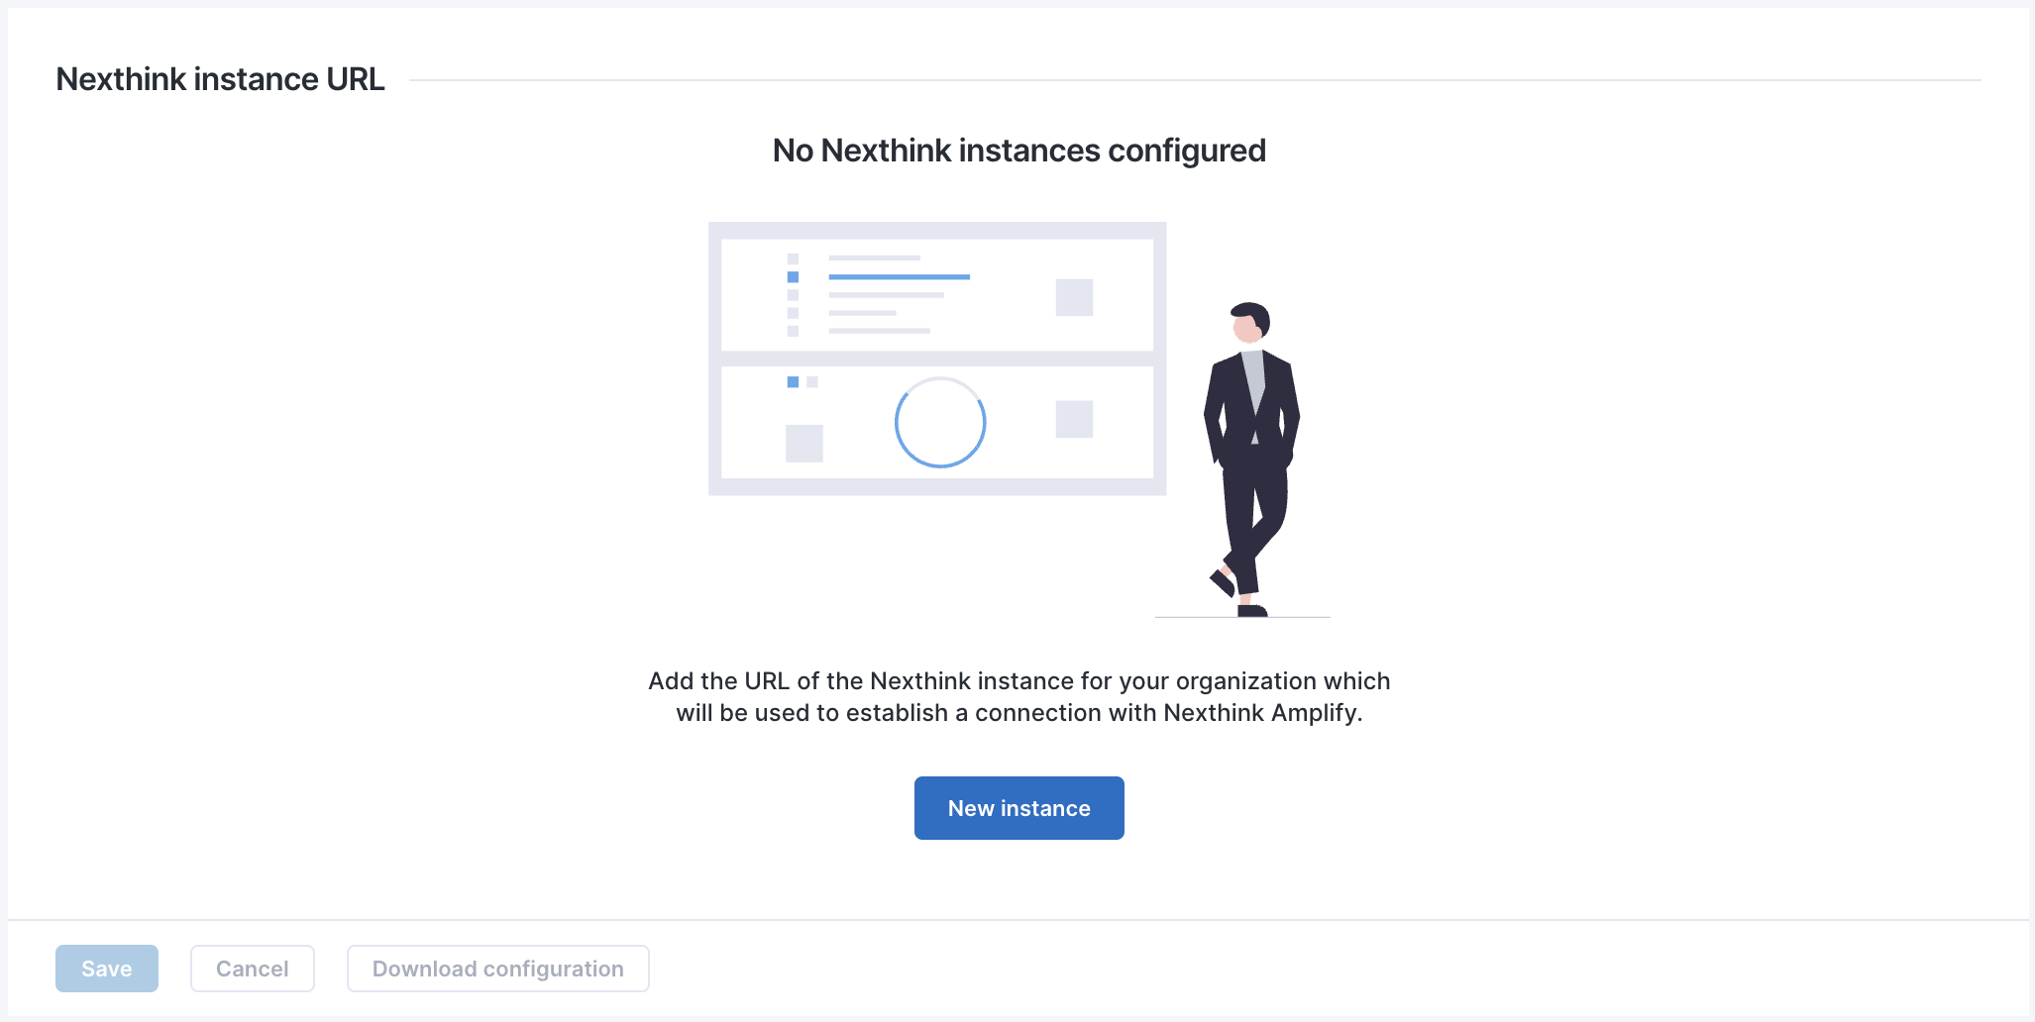Click the blue highlighted line in illustration
Image resolution: width=2035 pixels, height=1022 pixels.
(899, 277)
